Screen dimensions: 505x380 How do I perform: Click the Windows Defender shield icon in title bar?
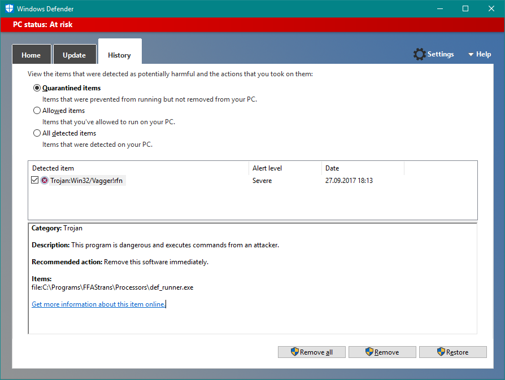(9, 8)
